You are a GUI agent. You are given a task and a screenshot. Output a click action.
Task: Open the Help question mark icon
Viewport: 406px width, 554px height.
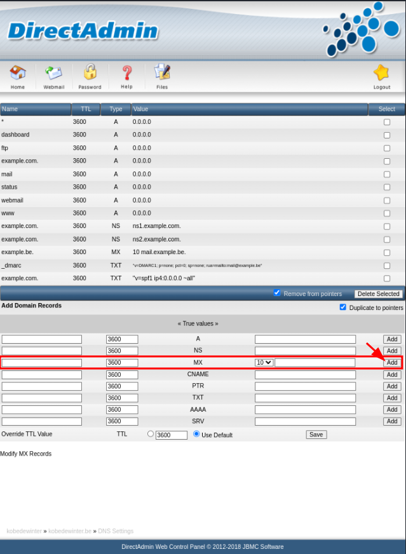pyautogui.click(x=127, y=73)
